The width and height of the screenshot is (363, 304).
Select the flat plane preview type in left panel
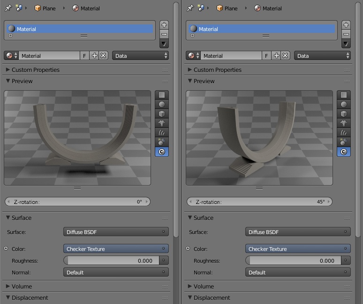pyautogui.click(x=162, y=95)
